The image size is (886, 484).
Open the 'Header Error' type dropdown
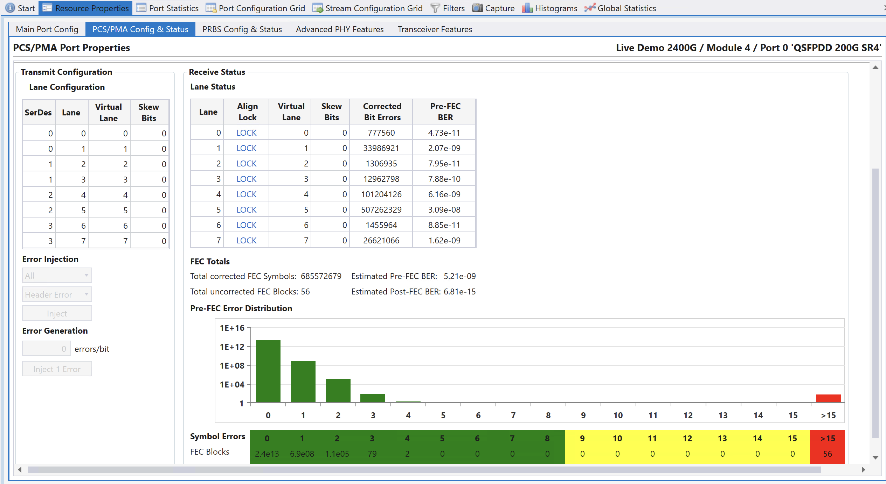click(57, 294)
